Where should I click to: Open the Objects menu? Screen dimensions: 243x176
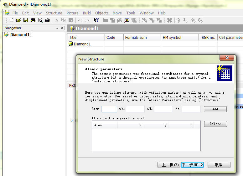(102, 13)
